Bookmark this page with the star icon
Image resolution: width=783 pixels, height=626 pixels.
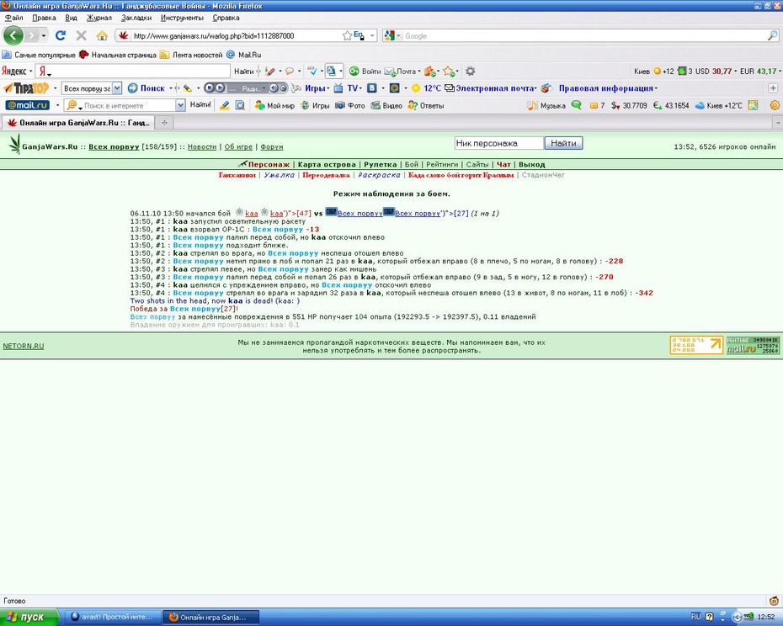click(347, 35)
